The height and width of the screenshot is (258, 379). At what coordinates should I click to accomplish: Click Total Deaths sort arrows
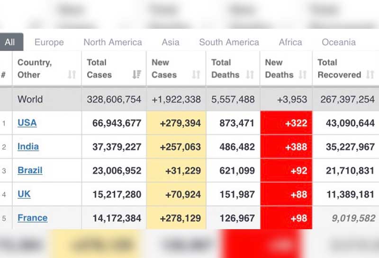pos(250,75)
